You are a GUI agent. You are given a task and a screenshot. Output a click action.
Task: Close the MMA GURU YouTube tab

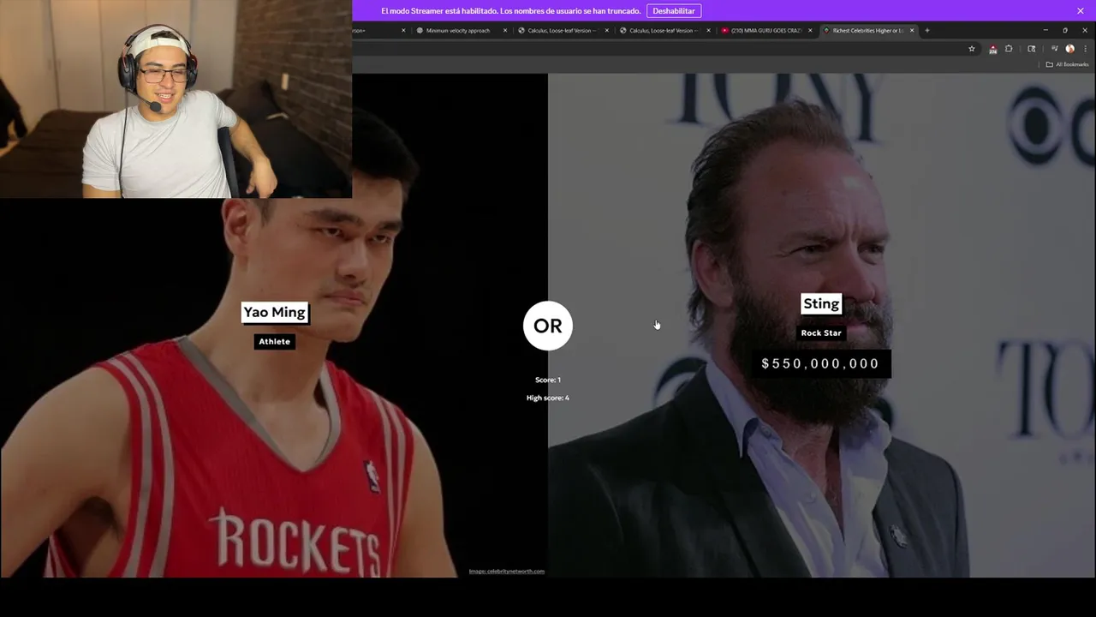coord(810,30)
